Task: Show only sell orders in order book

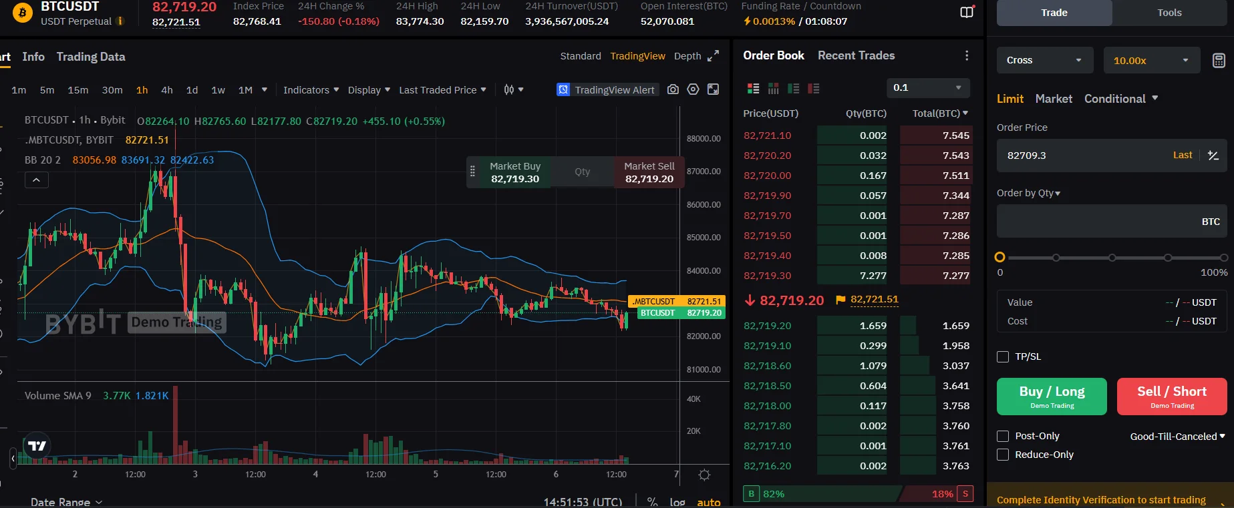Action: click(814, 88)
